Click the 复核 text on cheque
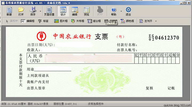Screen dimensions: 192x107 tap(149, 88)
